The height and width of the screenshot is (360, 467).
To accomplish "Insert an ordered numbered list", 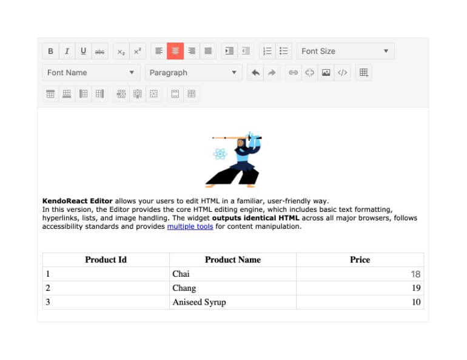I will click(267, 51).
